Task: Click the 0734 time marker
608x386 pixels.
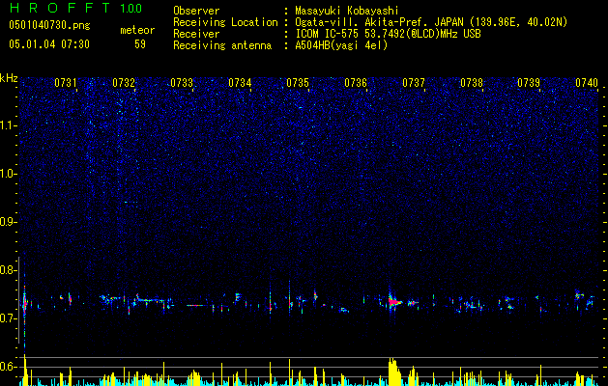Action: 240,82
